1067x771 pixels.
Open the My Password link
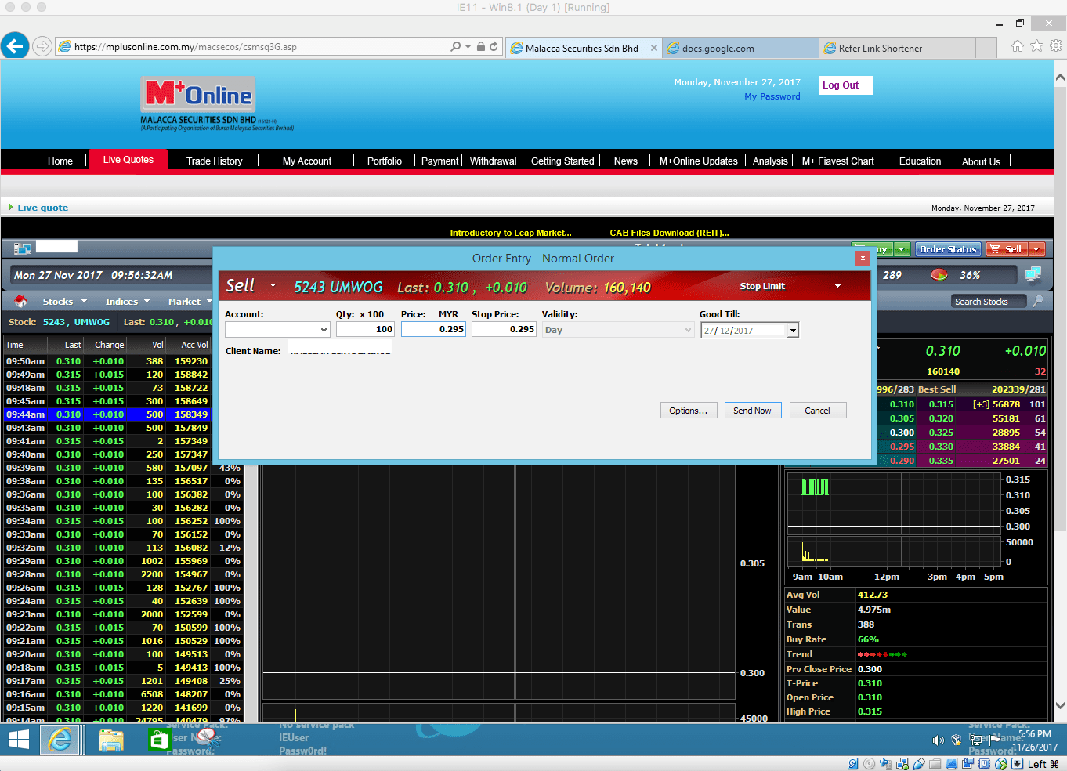click(772, 96)
